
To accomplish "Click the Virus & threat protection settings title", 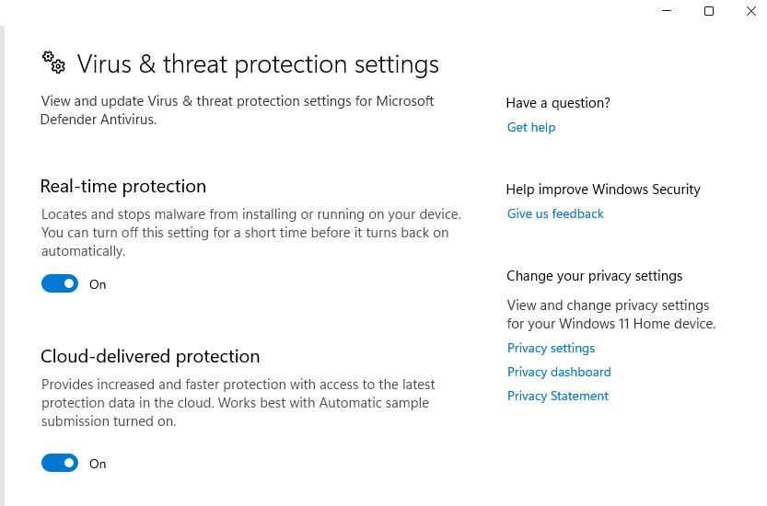I will pos(258,64).
